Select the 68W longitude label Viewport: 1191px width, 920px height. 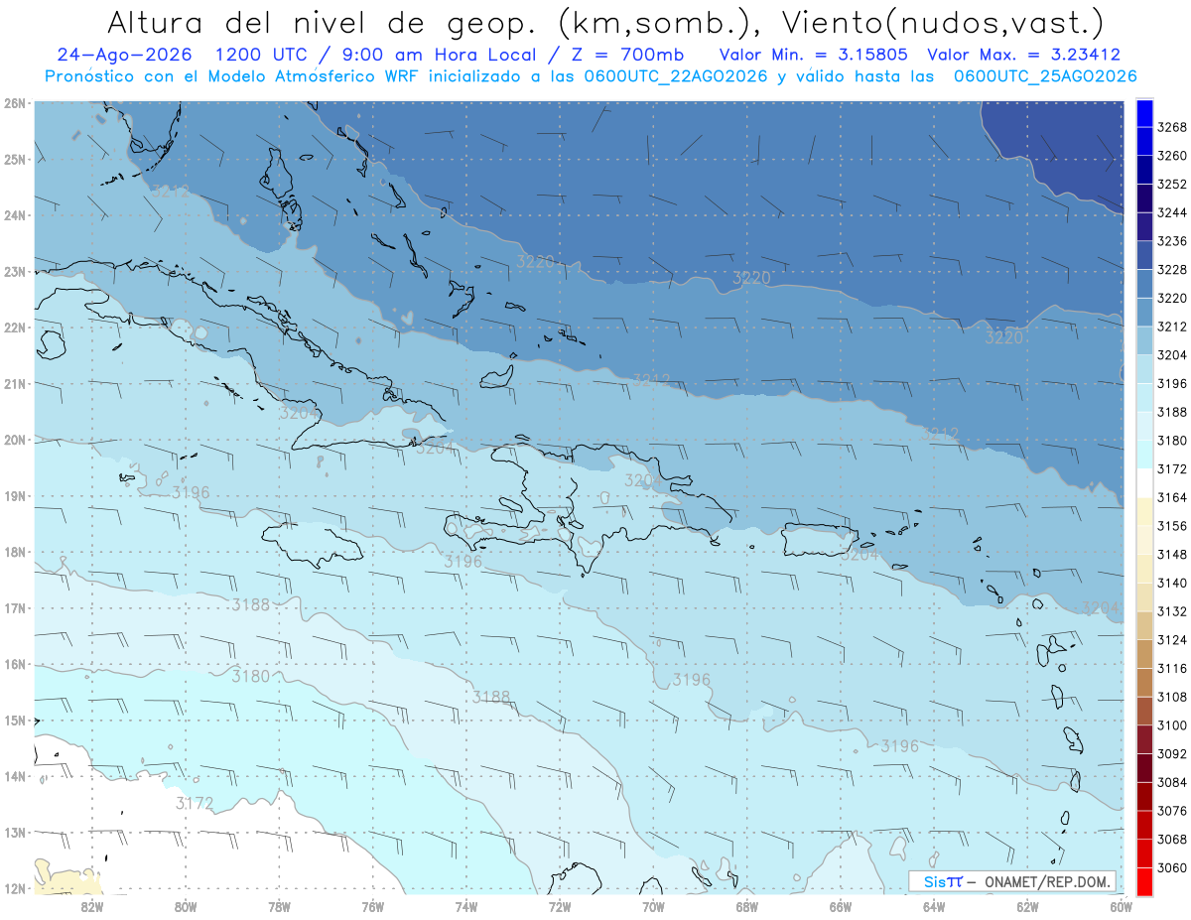(x=747, y=906)
